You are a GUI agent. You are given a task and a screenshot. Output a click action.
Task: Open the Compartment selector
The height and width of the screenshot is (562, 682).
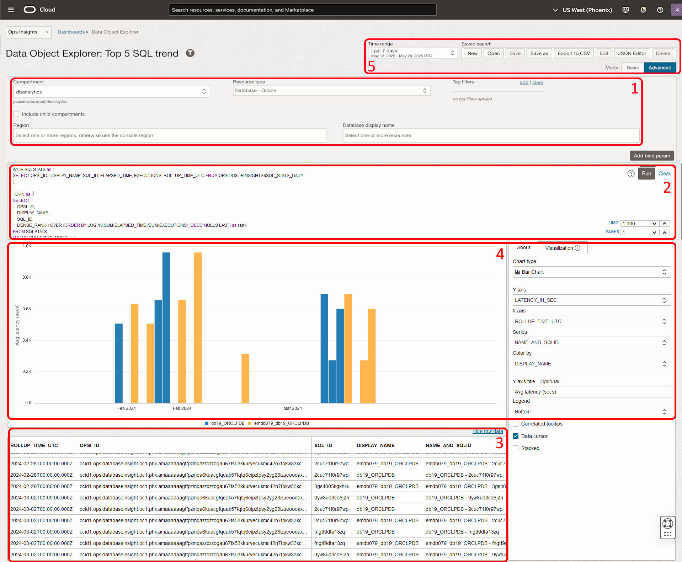[x=111, y=91]
